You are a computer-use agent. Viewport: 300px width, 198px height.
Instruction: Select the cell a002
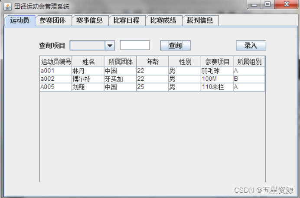point(56,79)
